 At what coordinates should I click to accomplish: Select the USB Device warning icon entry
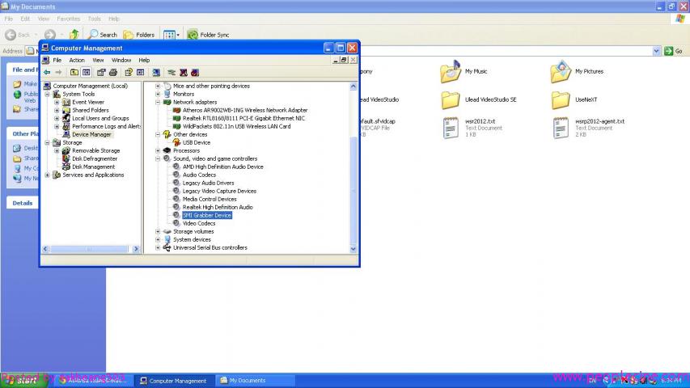[176, 142]
